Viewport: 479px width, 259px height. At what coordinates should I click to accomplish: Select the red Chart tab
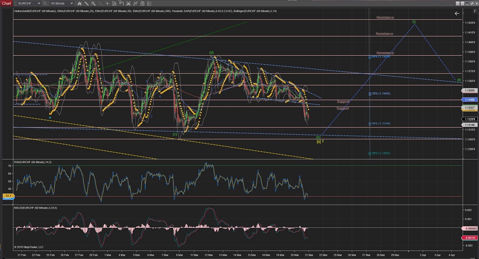click(6, 4)
